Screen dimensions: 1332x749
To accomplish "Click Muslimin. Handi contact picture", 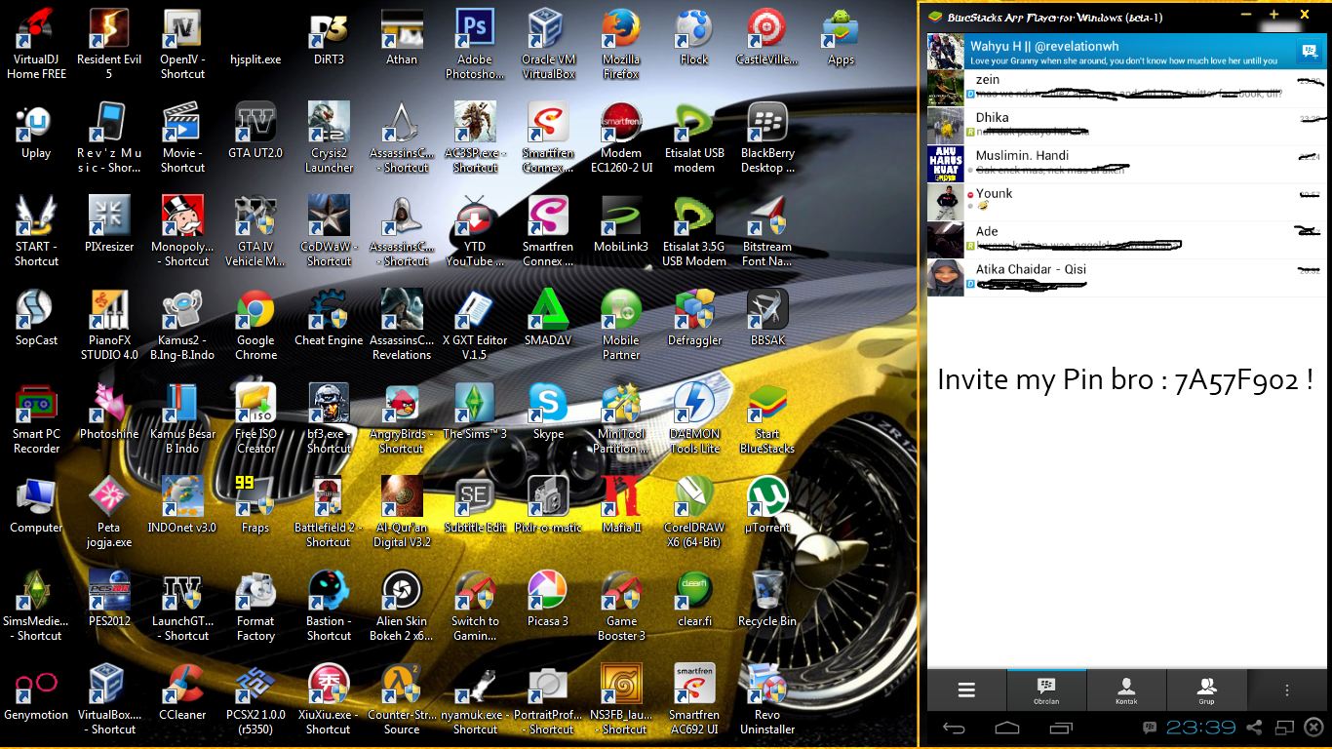I will 946,164.
